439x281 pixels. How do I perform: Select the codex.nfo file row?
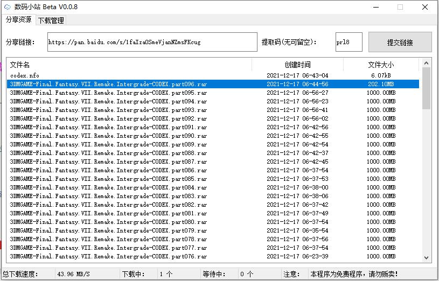[x=25, y=75]
